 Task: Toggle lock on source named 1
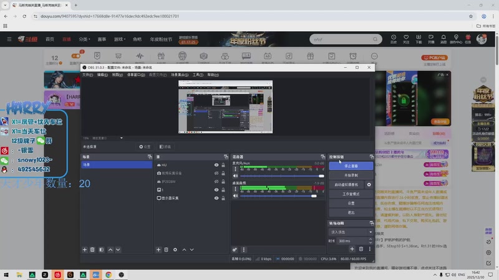point(223,190)
